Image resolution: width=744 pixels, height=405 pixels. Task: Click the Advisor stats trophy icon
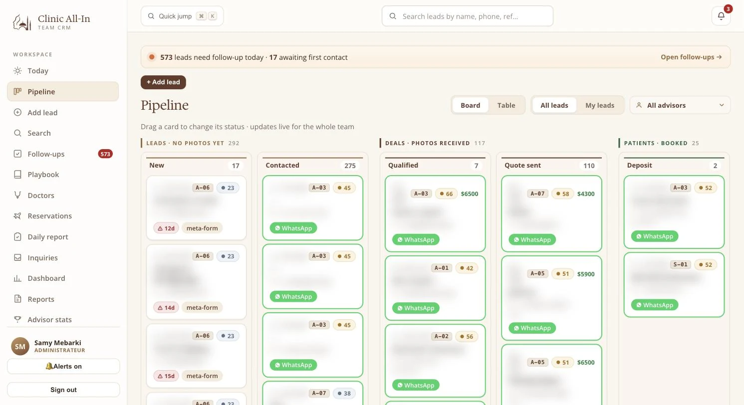click(17, 320)
